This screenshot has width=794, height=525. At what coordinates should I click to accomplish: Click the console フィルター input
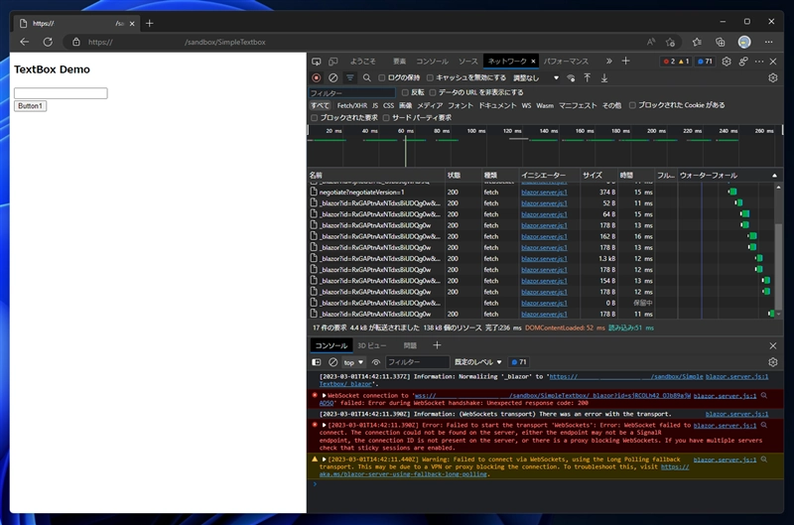pos(417,362)
